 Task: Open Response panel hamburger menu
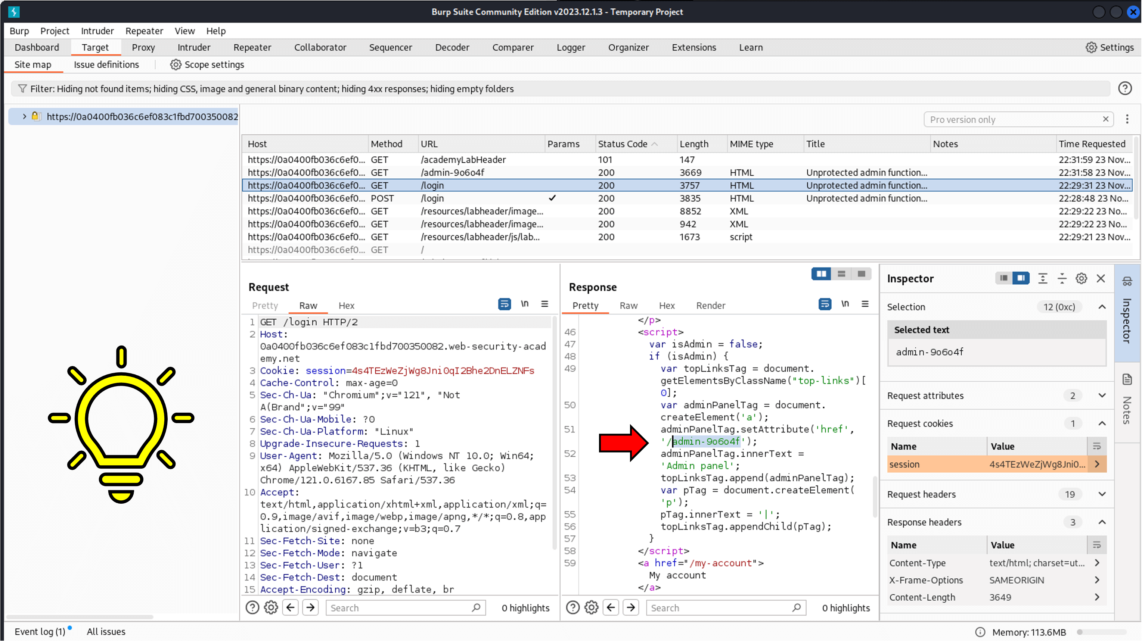(865, 304)
